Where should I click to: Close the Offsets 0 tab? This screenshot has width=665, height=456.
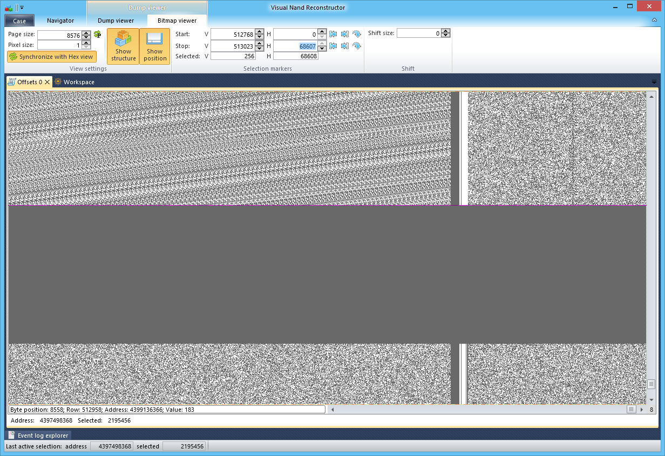pyautogui.click(x=46, y=82)
